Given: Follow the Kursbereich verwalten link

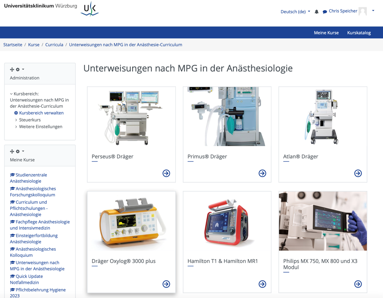Looking at the screenshot, I should coord(41,113).
